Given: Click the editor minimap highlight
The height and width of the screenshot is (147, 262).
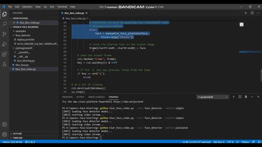Looking at the screenshot, I should [x=250, y=52].
